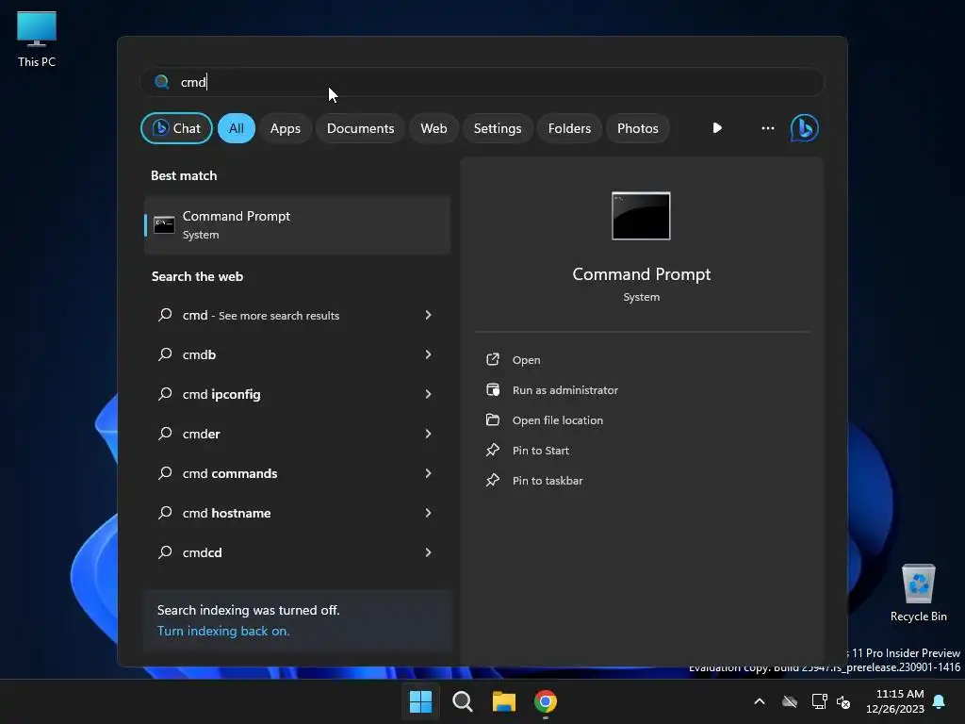Select the This PC desktop icon
Screen dimensions: 965x724
(37, 40)
